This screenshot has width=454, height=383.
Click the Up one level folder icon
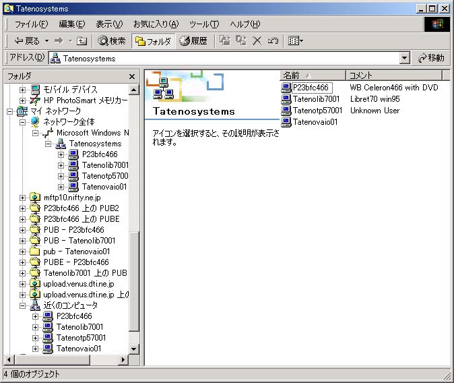[82, 41]
